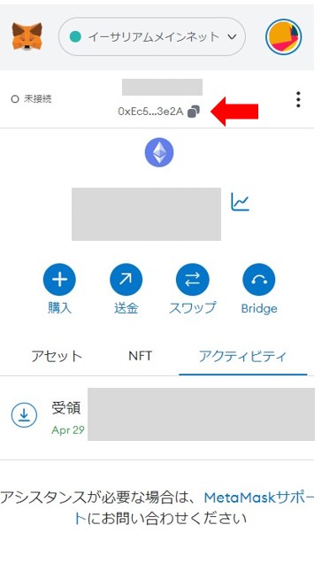Check the 未接続 connection status indicator
The height and width of the screenshot is (564, 322).
coord(31,99)
